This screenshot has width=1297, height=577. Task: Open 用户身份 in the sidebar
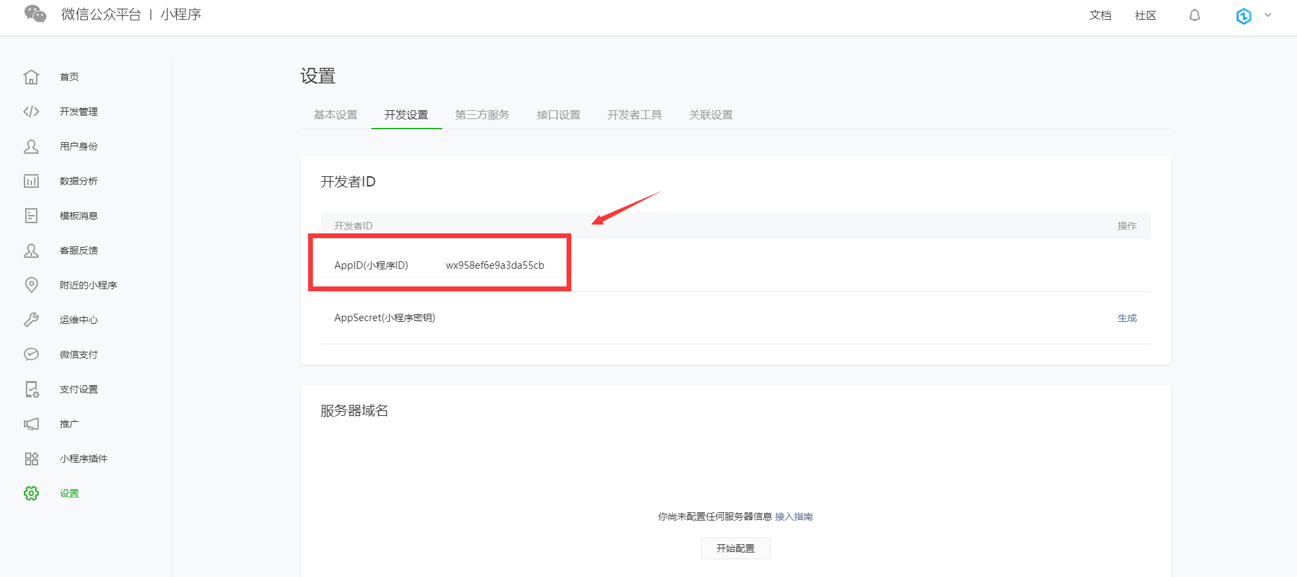[79, 146]
